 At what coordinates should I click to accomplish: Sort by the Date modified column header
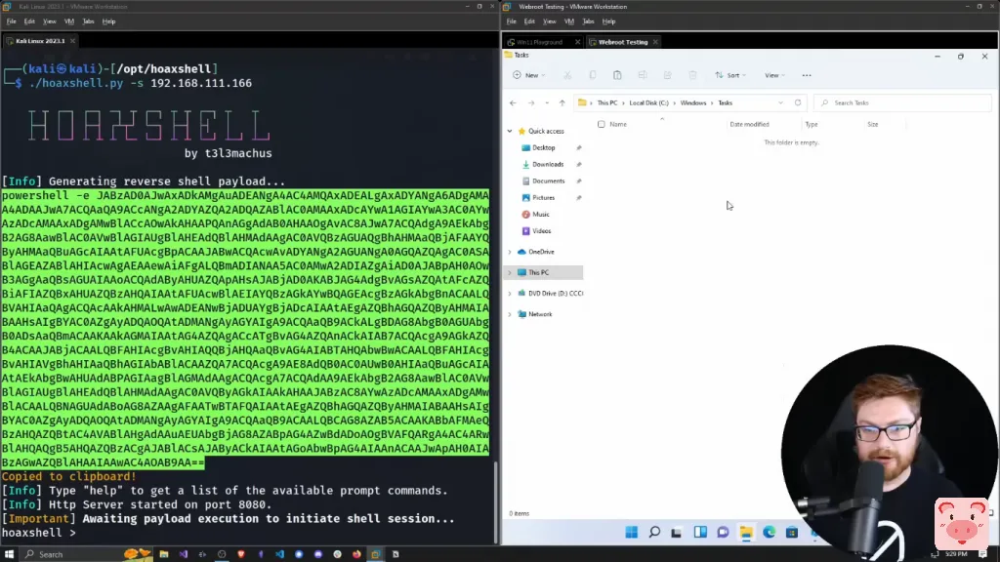749,124
